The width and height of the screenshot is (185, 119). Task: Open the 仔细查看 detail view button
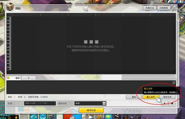click(x=164, y=8)
